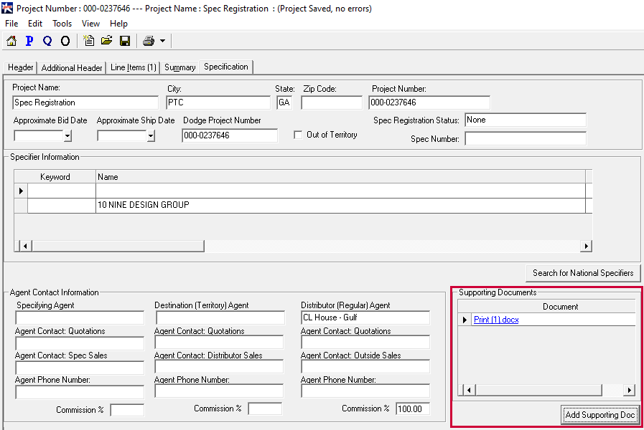Open a file with the folder icon
644x430 pixels.
pyautogui.click(x=107, y=41)
